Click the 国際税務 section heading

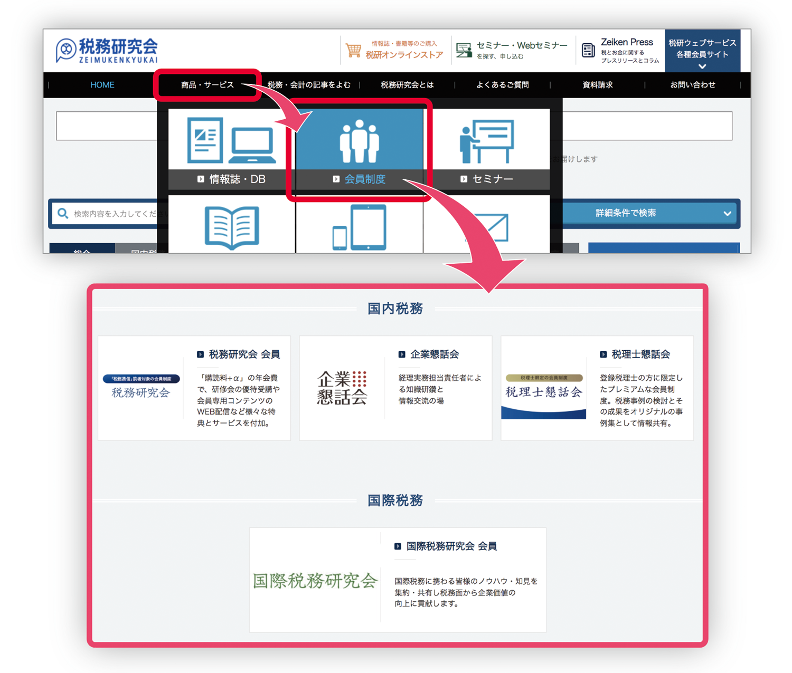[395, 501]
